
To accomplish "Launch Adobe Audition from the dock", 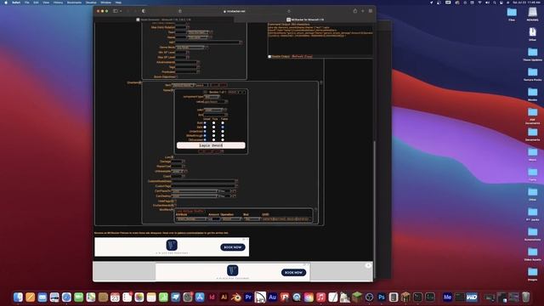I will pyautogui.click(x=272, y=297).
